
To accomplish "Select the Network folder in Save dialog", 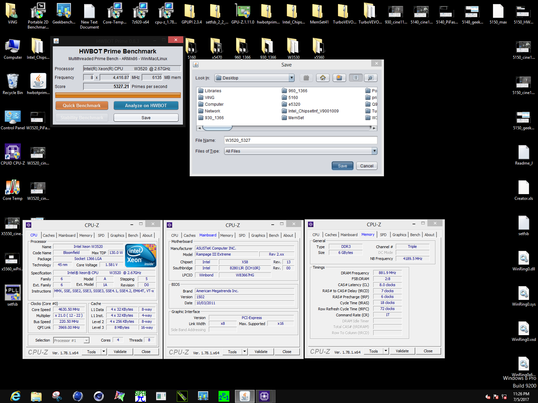I will coord(209,111).
